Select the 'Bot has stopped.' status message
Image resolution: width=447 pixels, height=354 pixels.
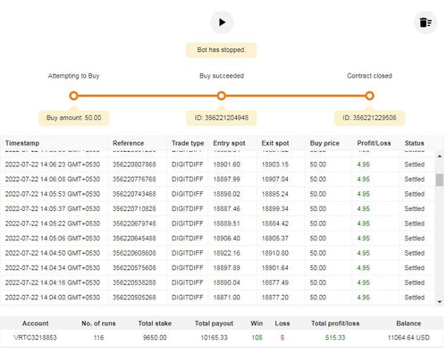coord(221,50)
